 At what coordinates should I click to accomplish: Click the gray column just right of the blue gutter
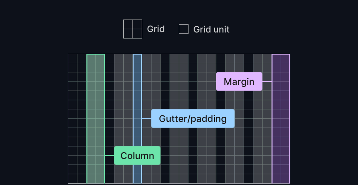pyautogui.click(x=151, y=92)
